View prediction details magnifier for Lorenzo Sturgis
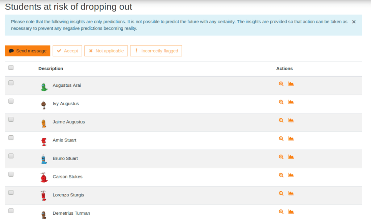371x222 pixels. [281, 193]
